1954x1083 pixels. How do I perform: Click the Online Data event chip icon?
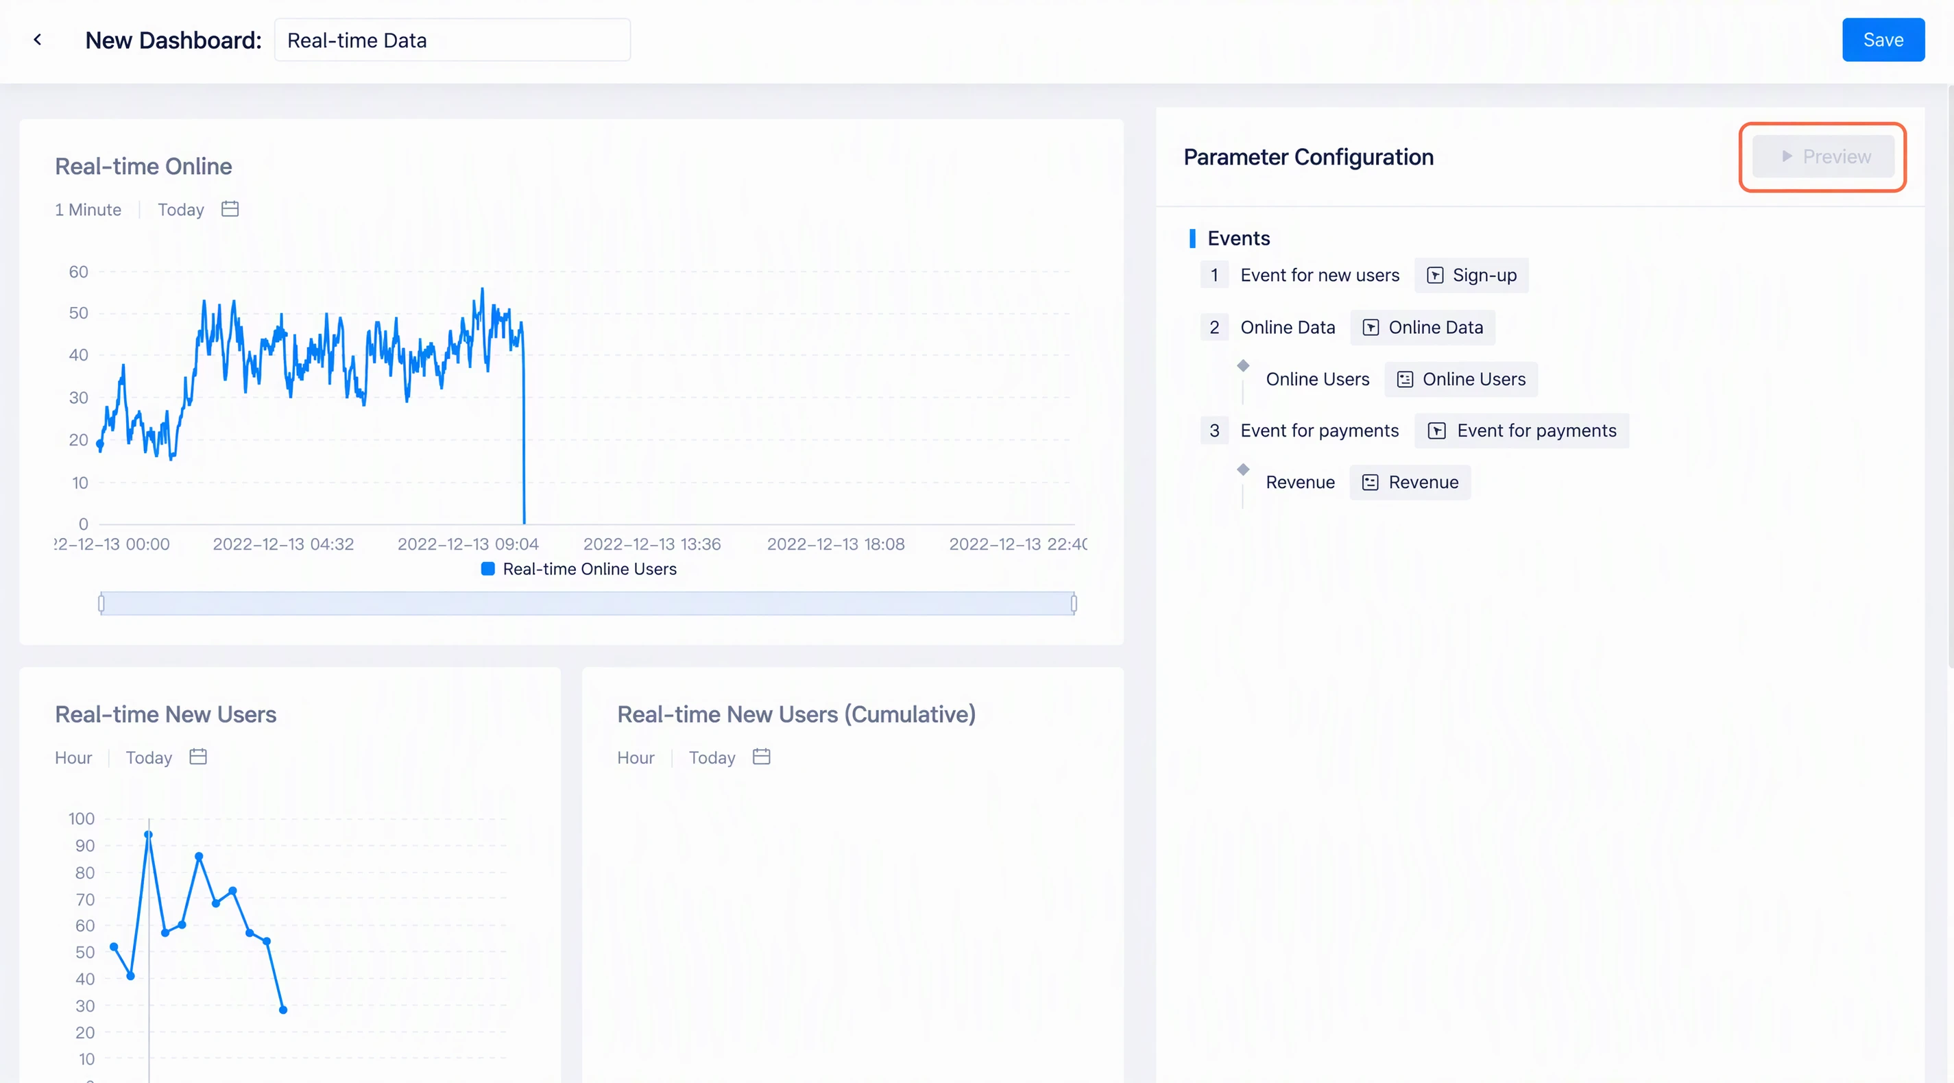point(1371,328)
